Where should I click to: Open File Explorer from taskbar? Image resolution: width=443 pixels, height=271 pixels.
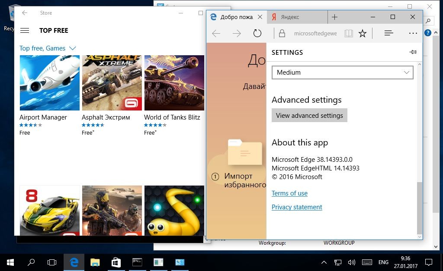(95, 262)
